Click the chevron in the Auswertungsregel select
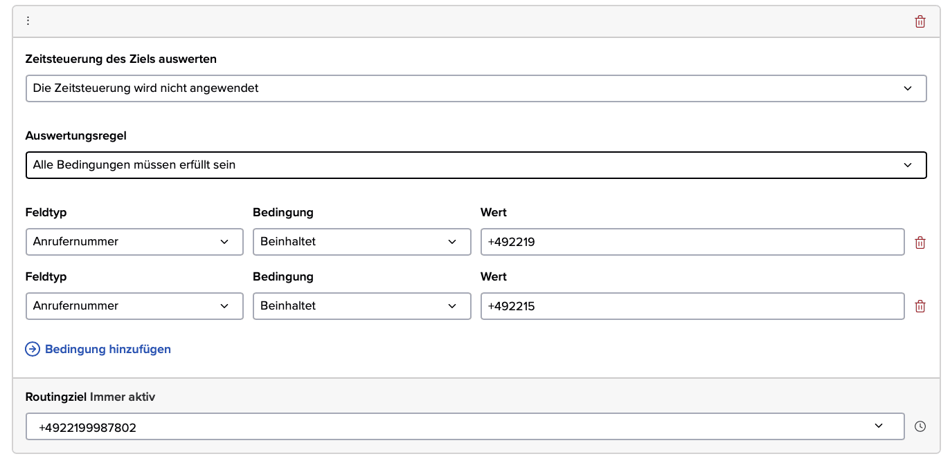Image resolution: width=950 pixels, height=463 pixels. click(908, 165)
